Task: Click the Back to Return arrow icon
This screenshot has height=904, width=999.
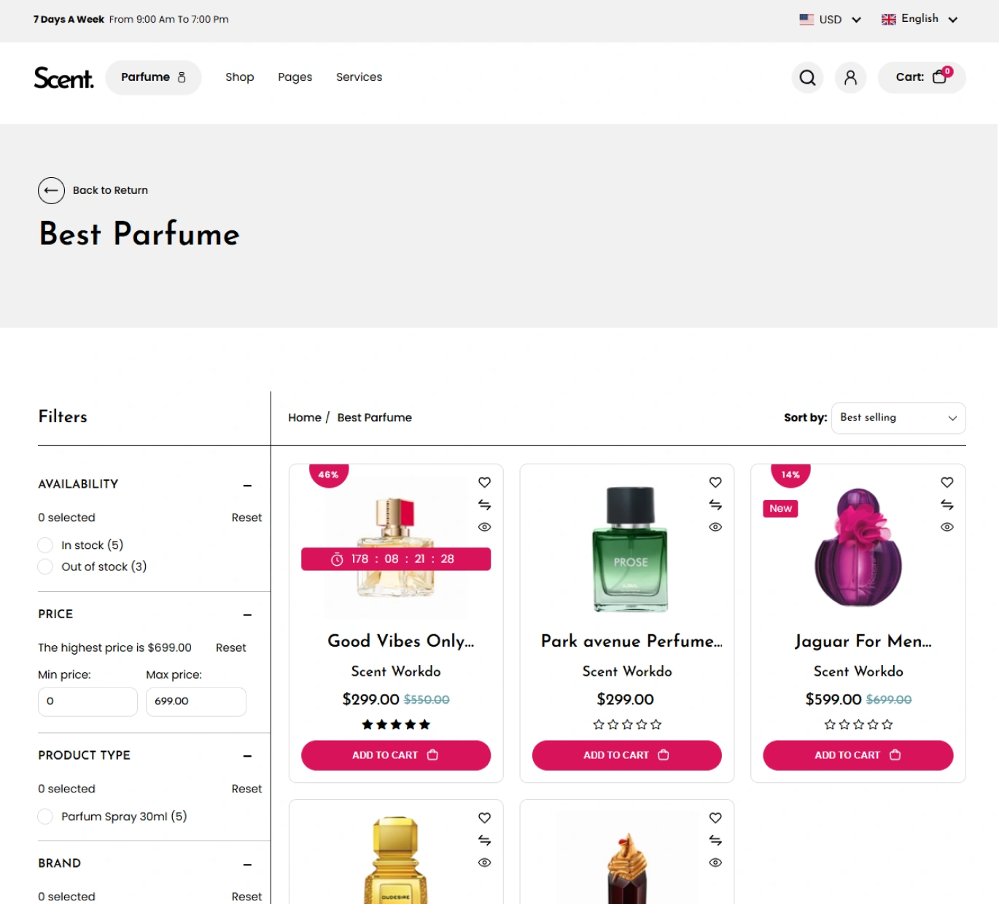Action: pos(51,190)
